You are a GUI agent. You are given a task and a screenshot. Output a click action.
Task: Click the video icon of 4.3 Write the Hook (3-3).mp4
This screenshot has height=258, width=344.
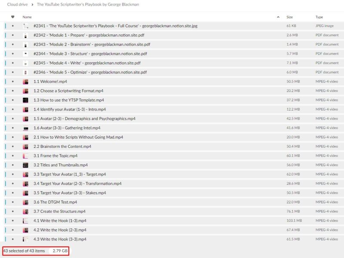[x=26, y=240]
